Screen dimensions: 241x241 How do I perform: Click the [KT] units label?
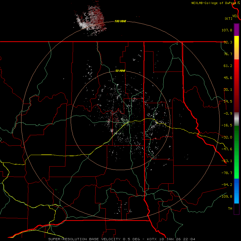[228, 18]
